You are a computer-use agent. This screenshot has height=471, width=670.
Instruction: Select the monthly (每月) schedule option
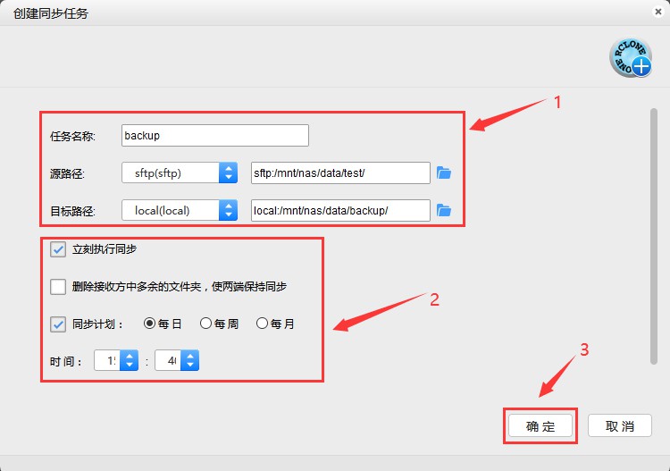[263, 324]
